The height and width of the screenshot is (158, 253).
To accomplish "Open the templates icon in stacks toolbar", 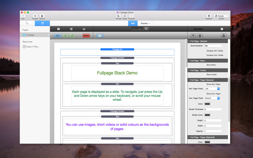I will pos(71,29).
